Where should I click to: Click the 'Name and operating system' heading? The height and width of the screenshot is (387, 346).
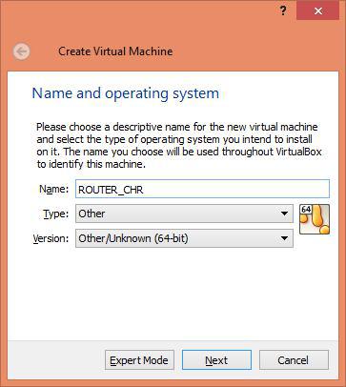click(x=126, y=93)
